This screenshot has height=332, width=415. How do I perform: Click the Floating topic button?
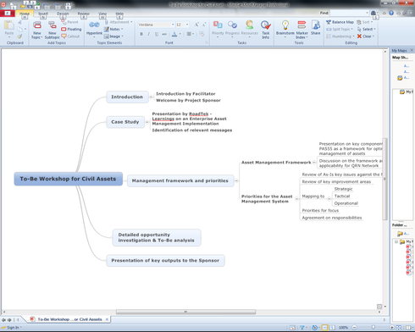point(71,29)
